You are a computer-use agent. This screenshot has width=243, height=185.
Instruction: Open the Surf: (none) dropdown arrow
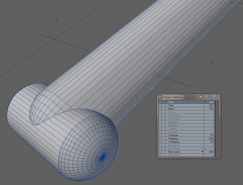tap(202, 148)
